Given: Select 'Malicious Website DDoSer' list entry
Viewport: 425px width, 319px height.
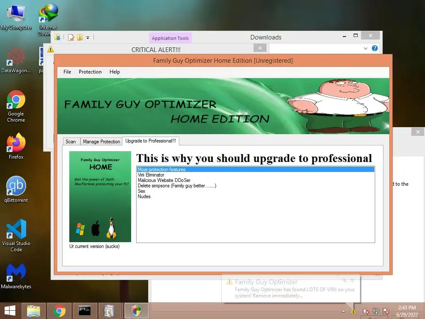Looking at the screenshot, I should [x=256, y=180].
